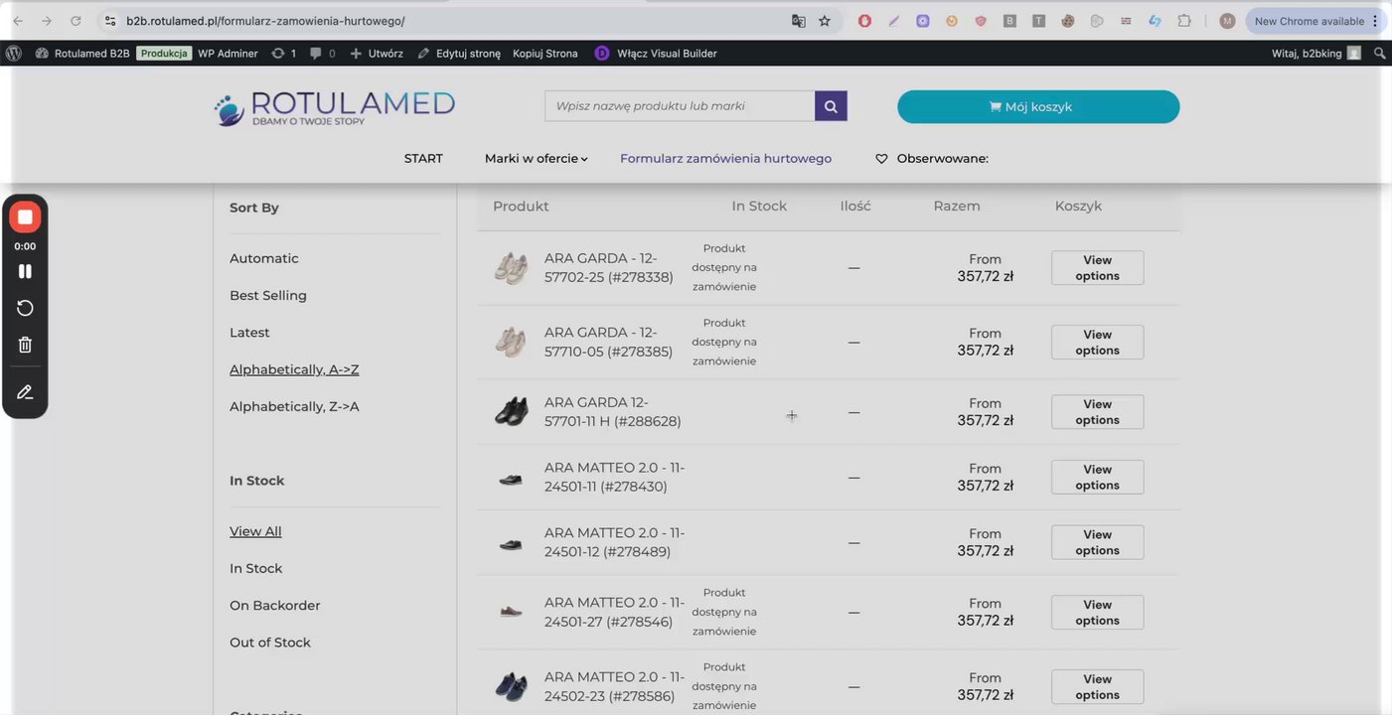
Task: Click the Rotulamed logo
Action: [335, 107]
